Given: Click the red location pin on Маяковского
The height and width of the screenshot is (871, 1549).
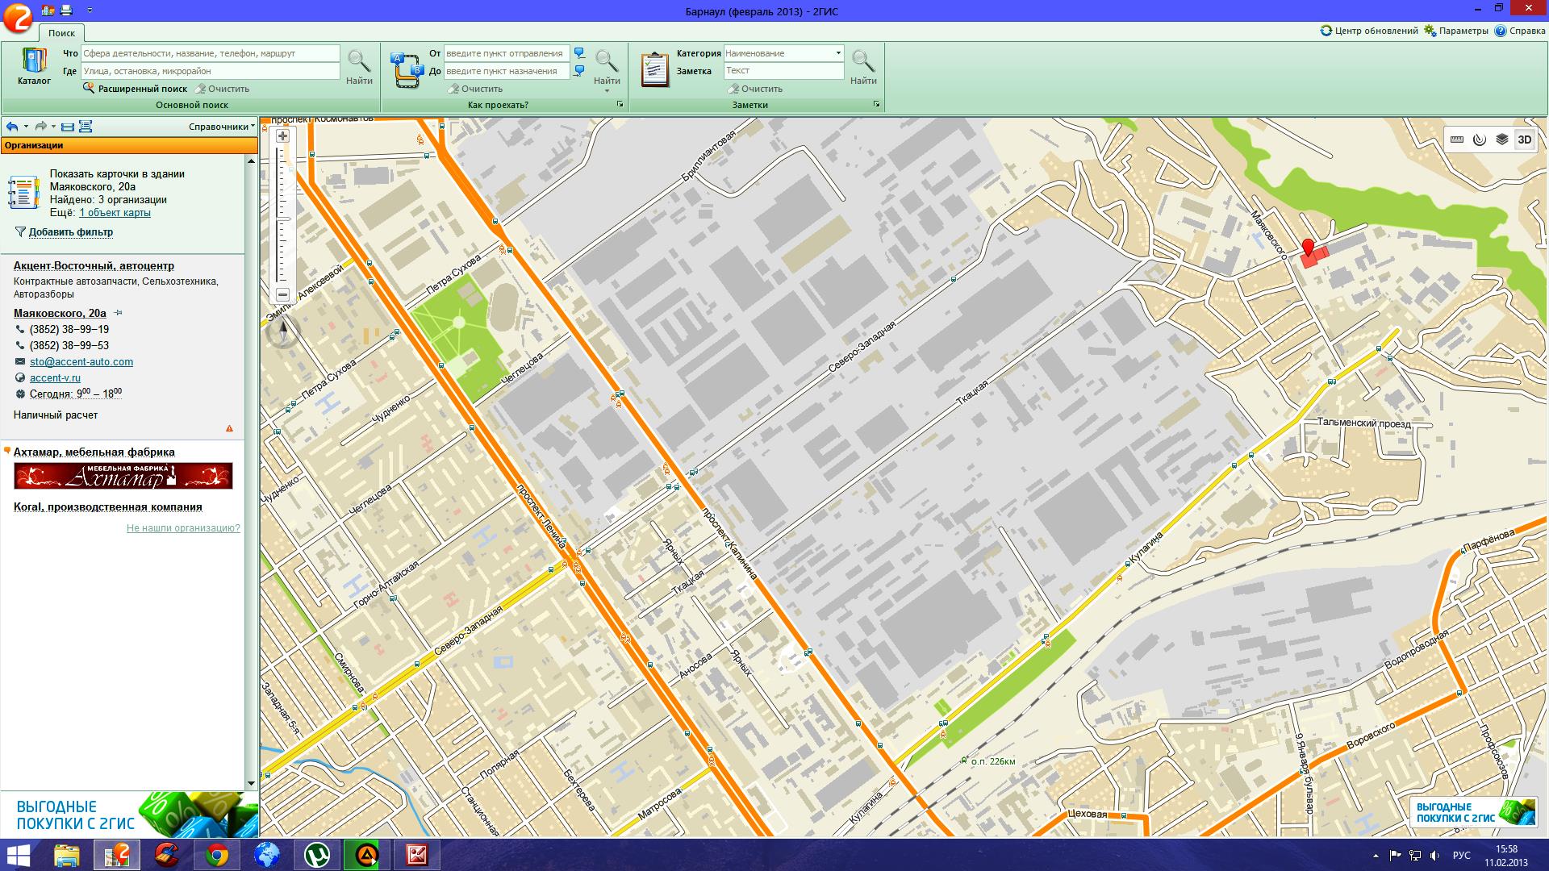Looking at the screenshot, I should (1308, 247).
